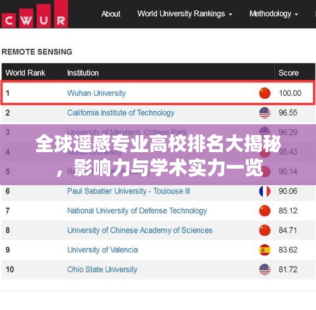Click the World Rank column header
Viewport: 316px width, 310px height.
(25, 73)
